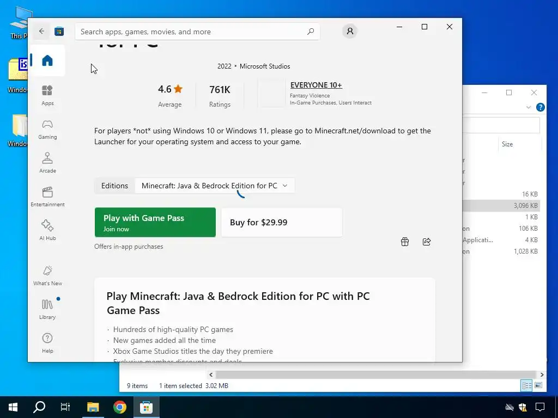Click the Explorer scrollbar left arrow
This screenshot has width=558, height=418.
click(x=211, y=374)
